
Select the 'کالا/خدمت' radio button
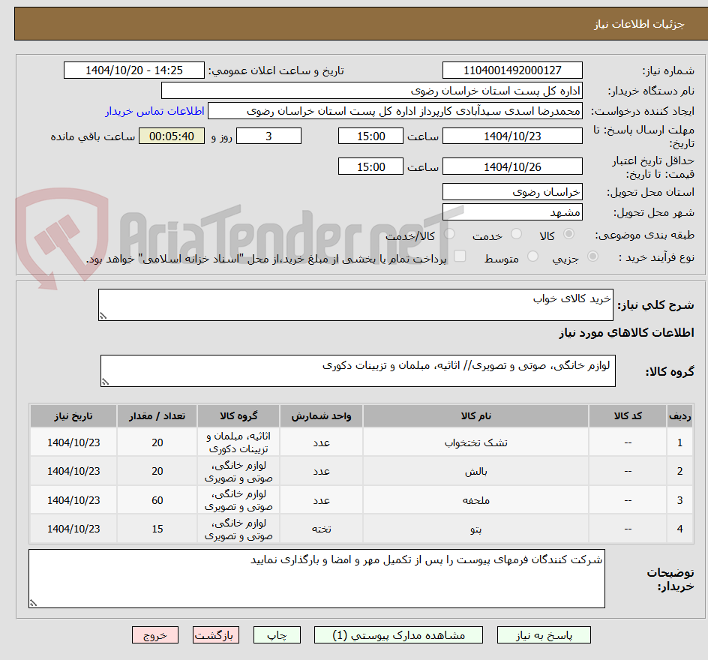coord(449,234)
